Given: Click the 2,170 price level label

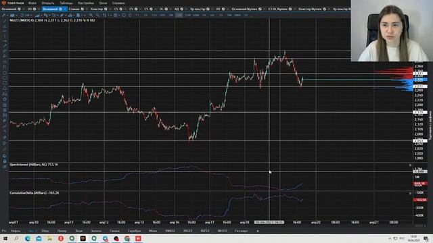Looking at the screenshot, I should [x=420, y=112].
